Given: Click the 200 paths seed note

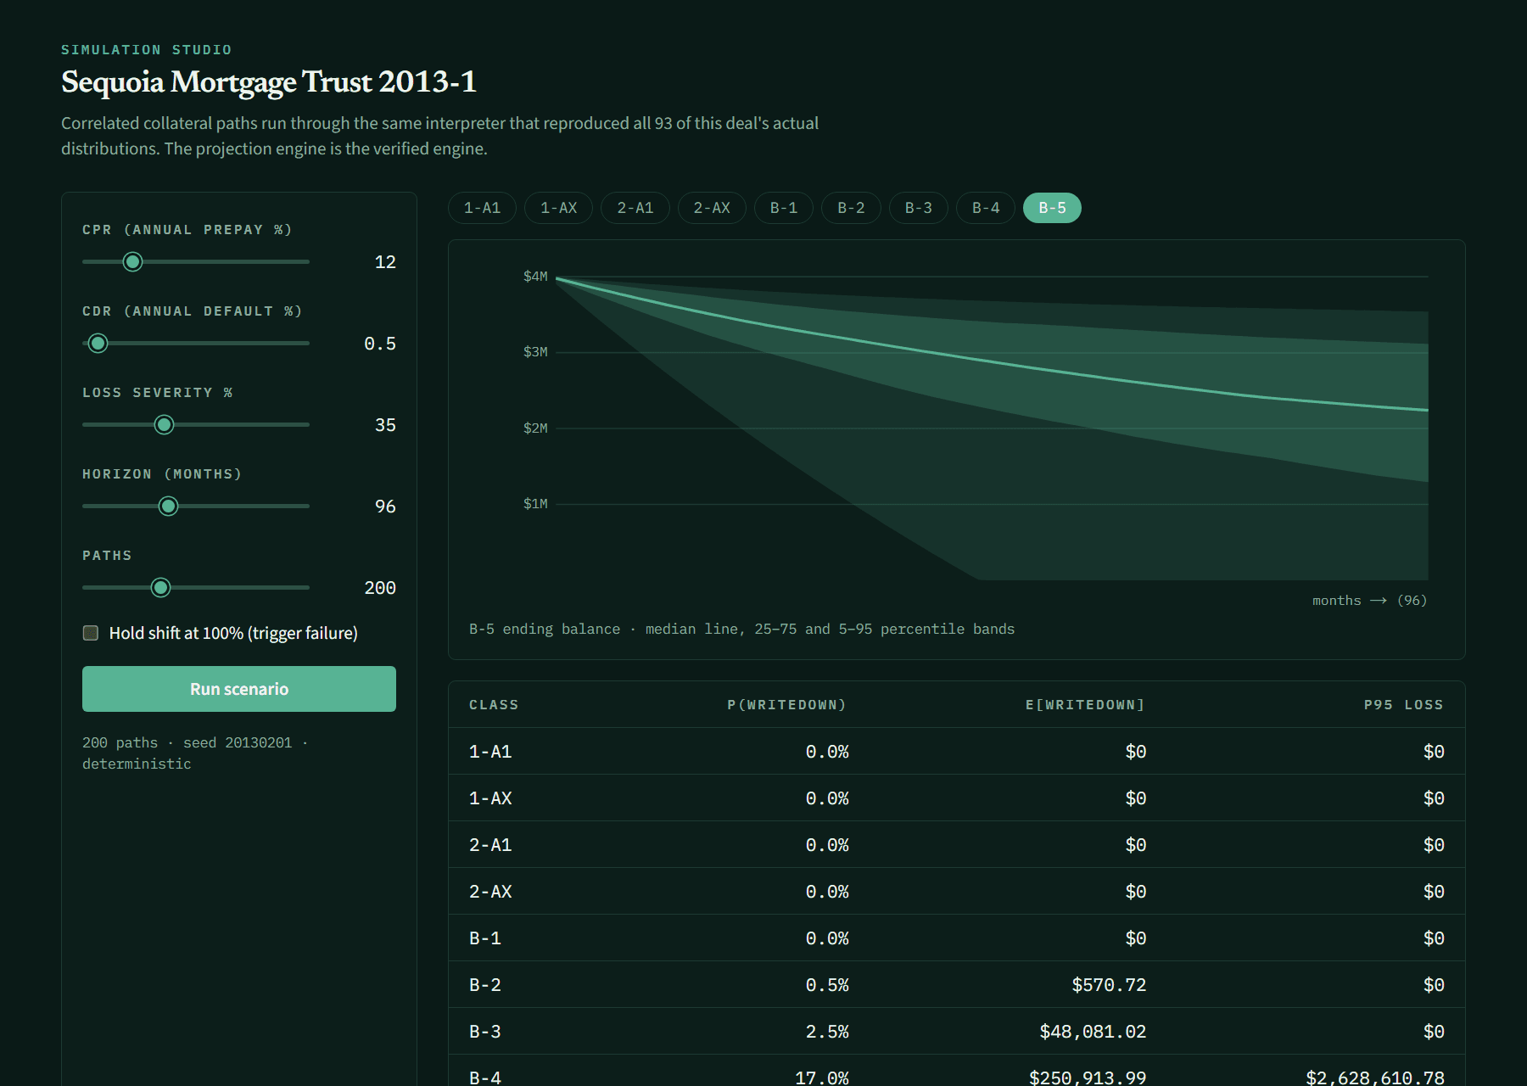Looking at the screenshot, I should (x=195, y=753).
